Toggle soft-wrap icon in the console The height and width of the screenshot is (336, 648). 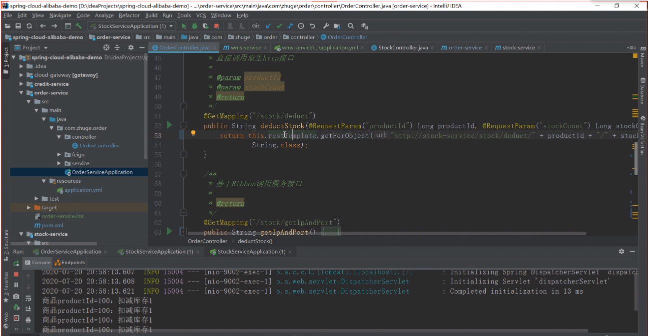(28, 298)
